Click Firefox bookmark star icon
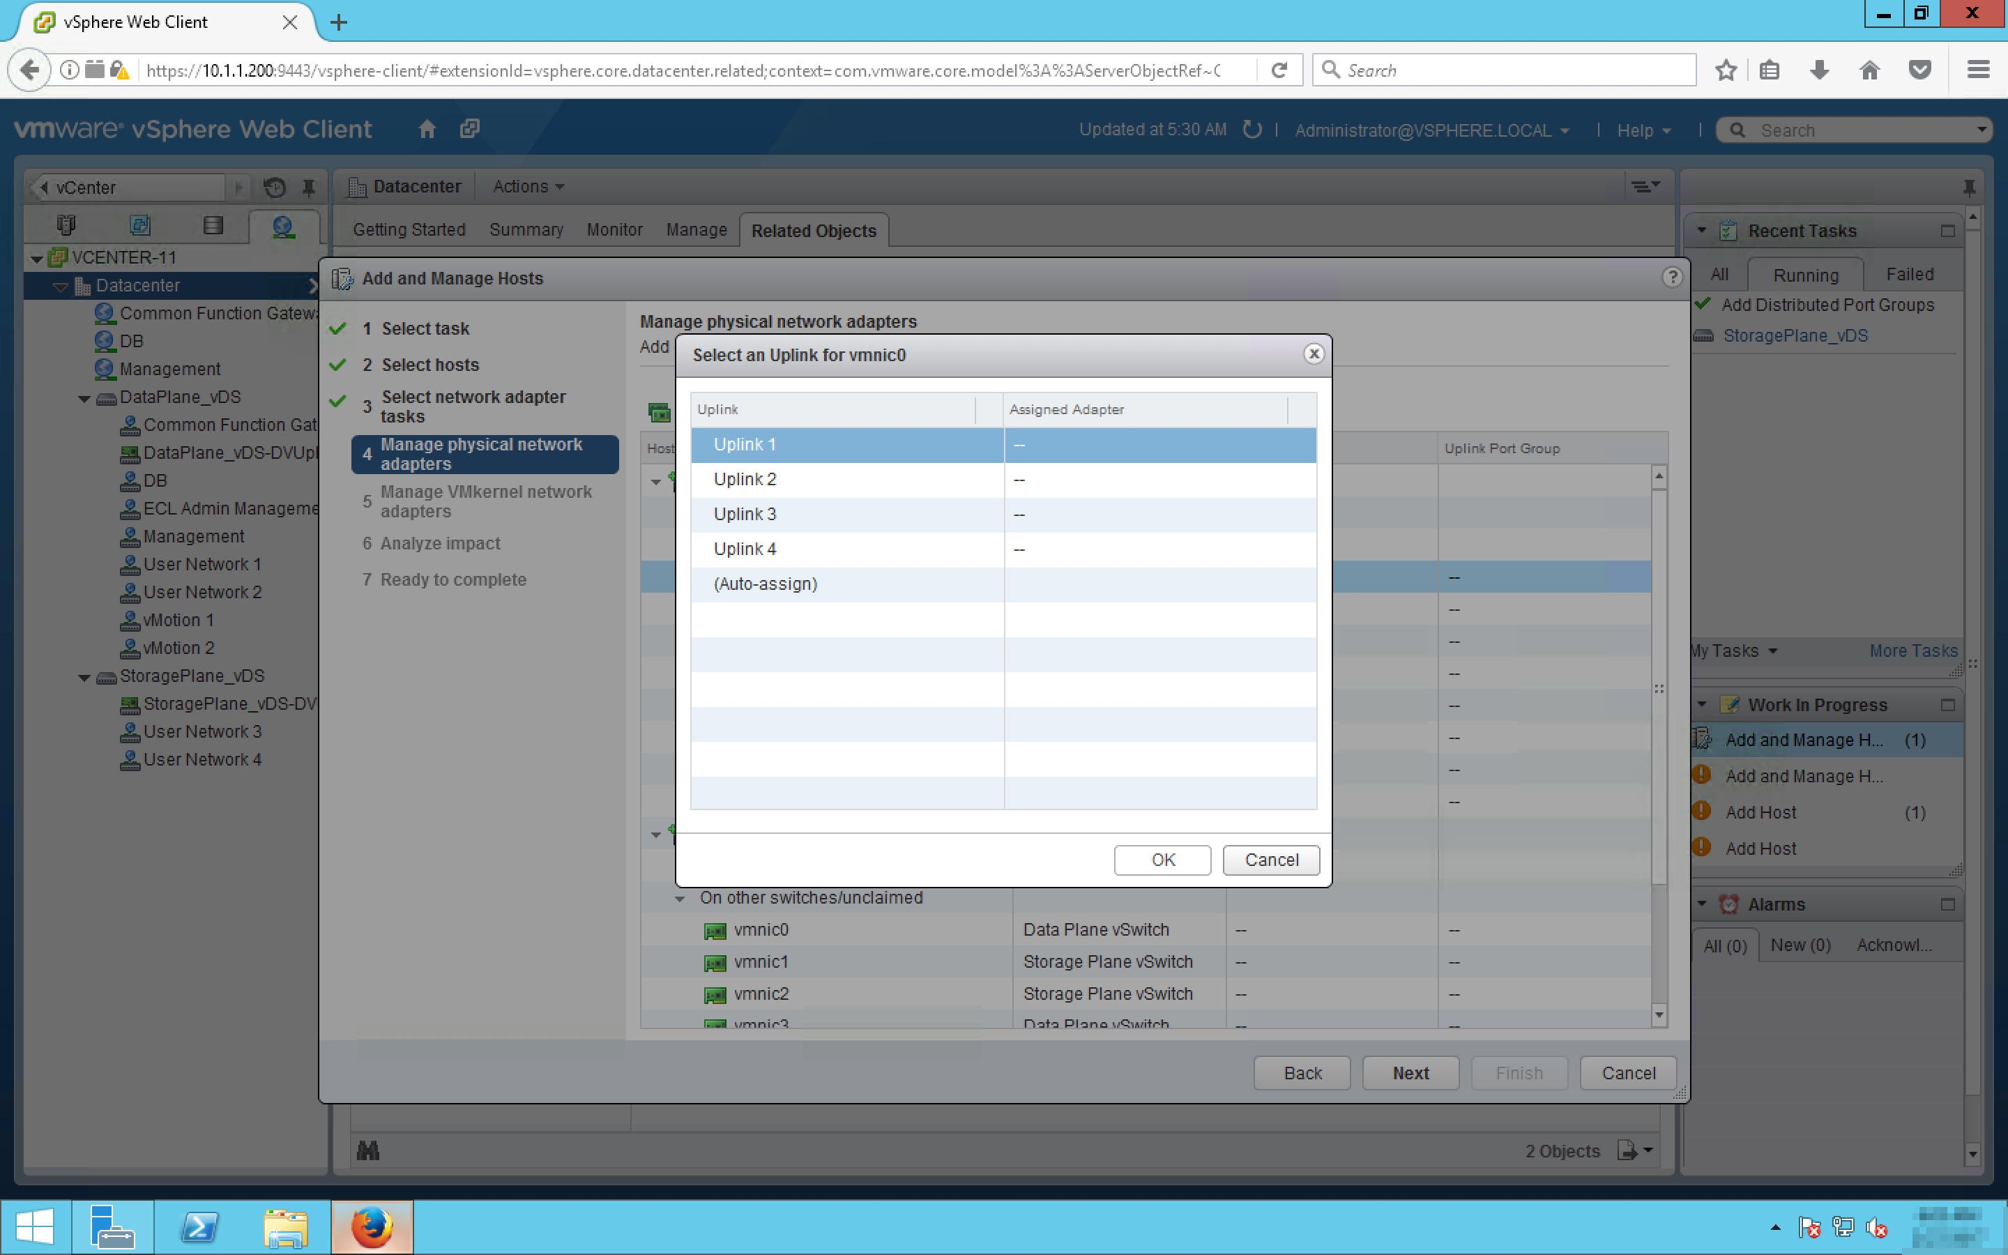2008x1255 pixels. coord(1726,70)
